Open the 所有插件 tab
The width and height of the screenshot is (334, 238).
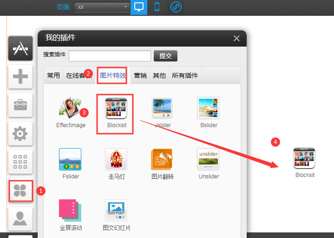click(184, 75)
